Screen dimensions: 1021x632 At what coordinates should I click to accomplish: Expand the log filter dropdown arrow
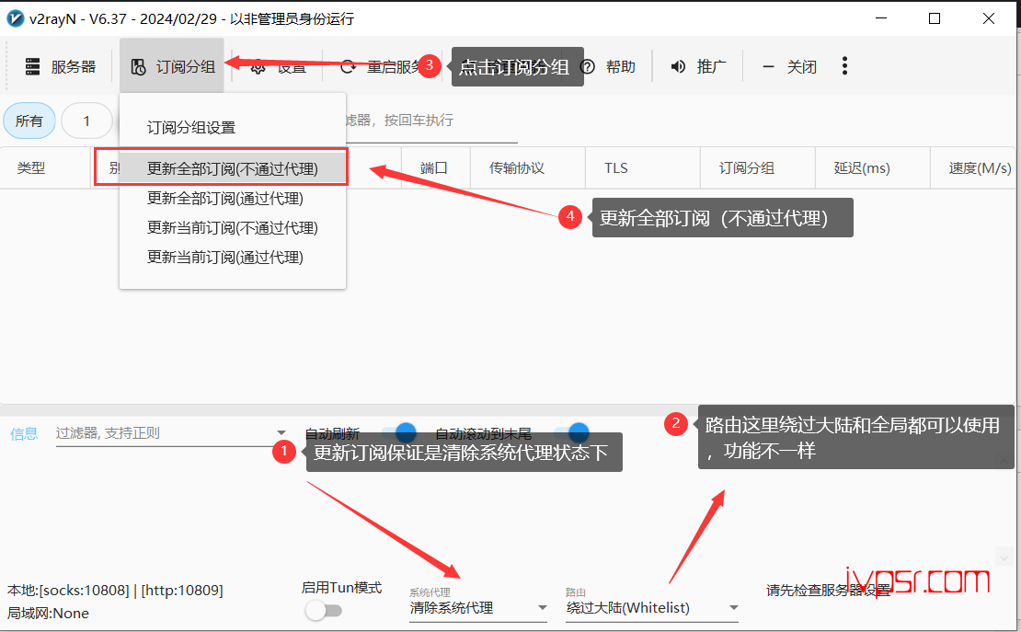click(281, 432)
